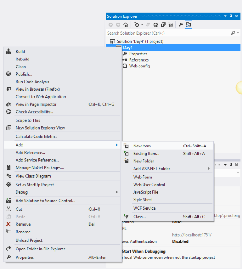
Task: Click View in Browser (Firefox) icon
Action: click(x=9, y=89)
